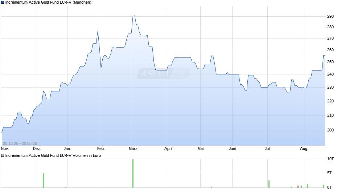Click the chart title 'Incrementum Active Gold Fund EUR-V (München)'
This screenshot has height=191, width=341.
point(48,3)
